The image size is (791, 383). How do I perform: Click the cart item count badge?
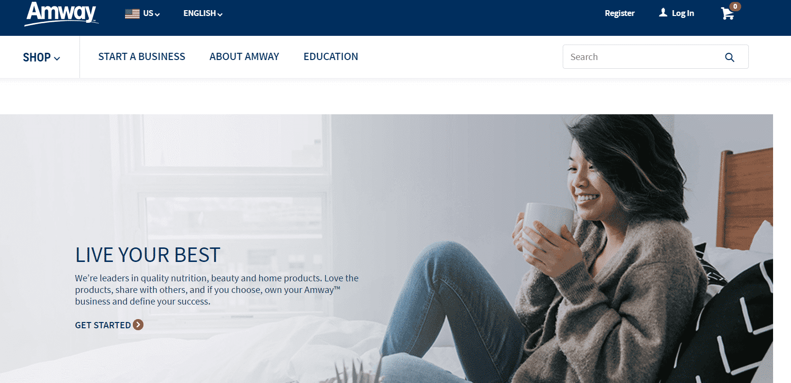point(735,6)
